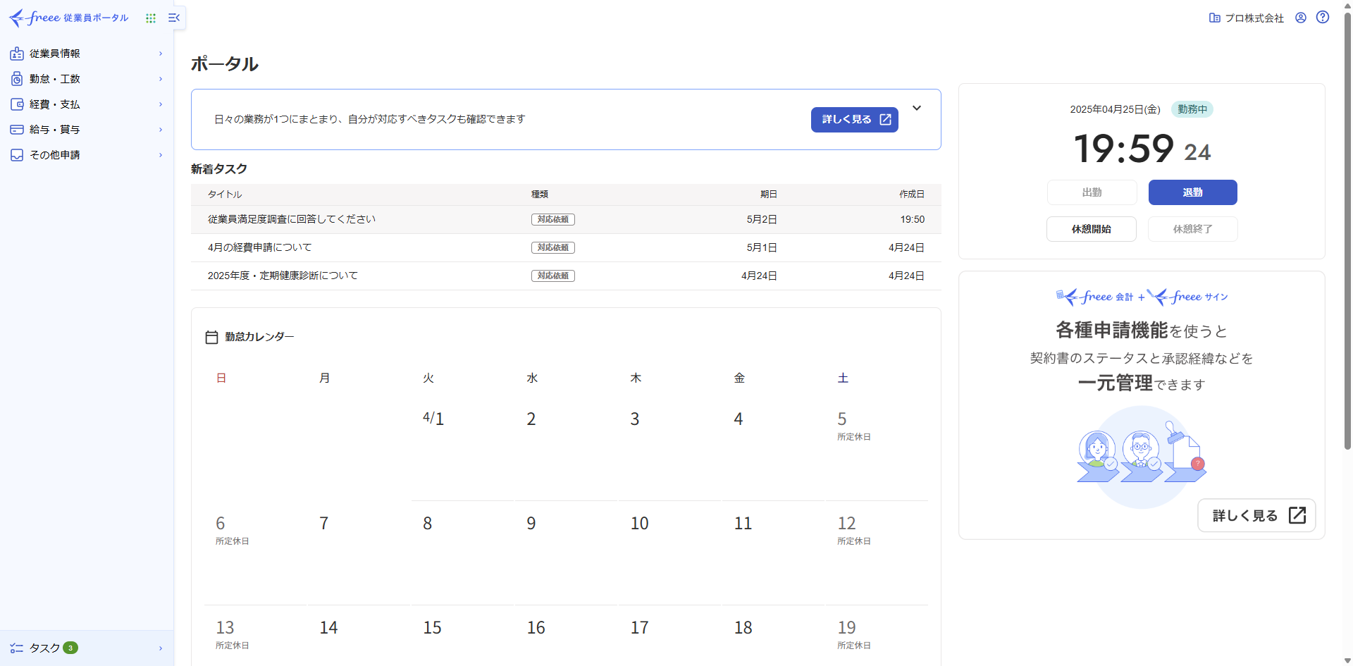The image size is (1353, 666).
Task: Collapse the info banner with chevron
Action: 917,108
